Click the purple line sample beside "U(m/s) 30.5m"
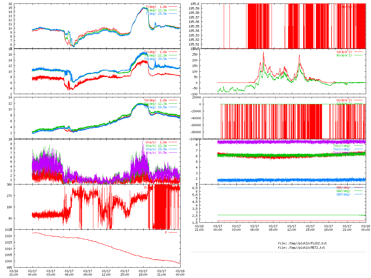The width and height of the screenshot is (371, 278). pos(173,153)
